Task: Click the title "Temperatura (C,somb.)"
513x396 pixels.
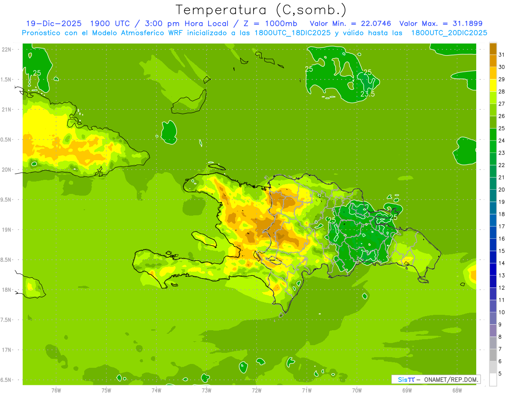Action: [x=261, y=10]
